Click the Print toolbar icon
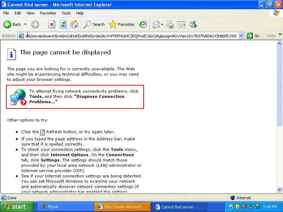The width and height of the screenshot is (283, 212). pos(170,24)
